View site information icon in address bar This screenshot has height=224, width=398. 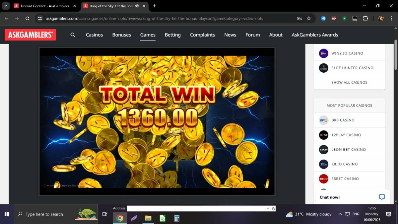tap(40, 18)
